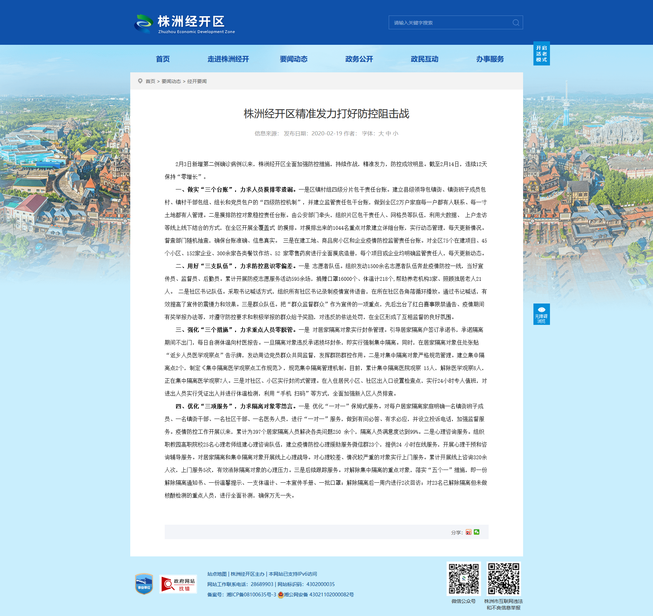Click the 株洲市互联网违法举报 QR code
Screen dimensions: 653x616
tap(503, 579)
